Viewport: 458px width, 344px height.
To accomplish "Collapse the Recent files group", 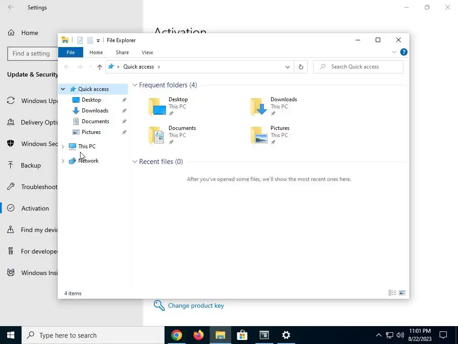I will [135, 162].
